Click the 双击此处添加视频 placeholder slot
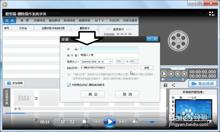Screen dimensions: 220x132 click(24, 98)
